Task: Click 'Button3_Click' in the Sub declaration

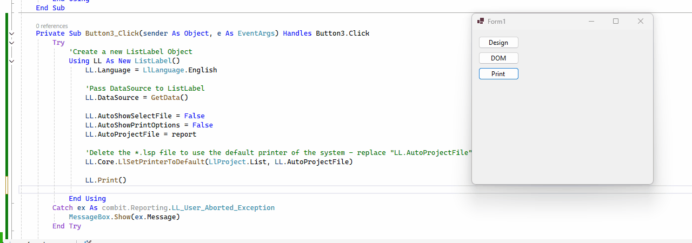Action: pyautogui.click(x=112, y=33)
